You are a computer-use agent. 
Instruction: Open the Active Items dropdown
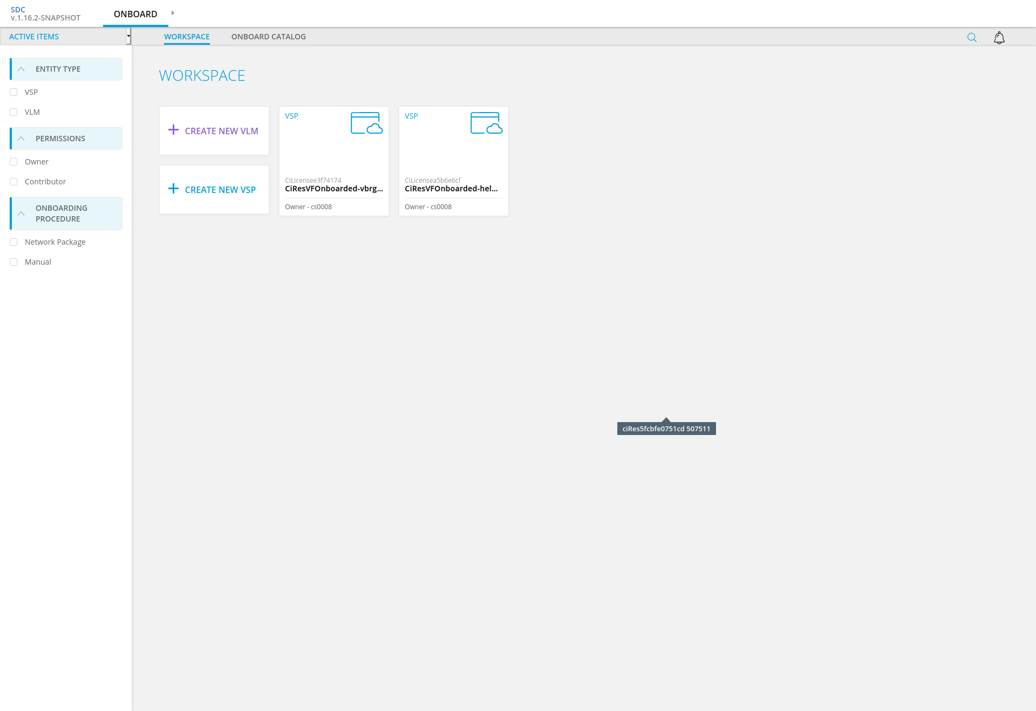tap(128, 37)
